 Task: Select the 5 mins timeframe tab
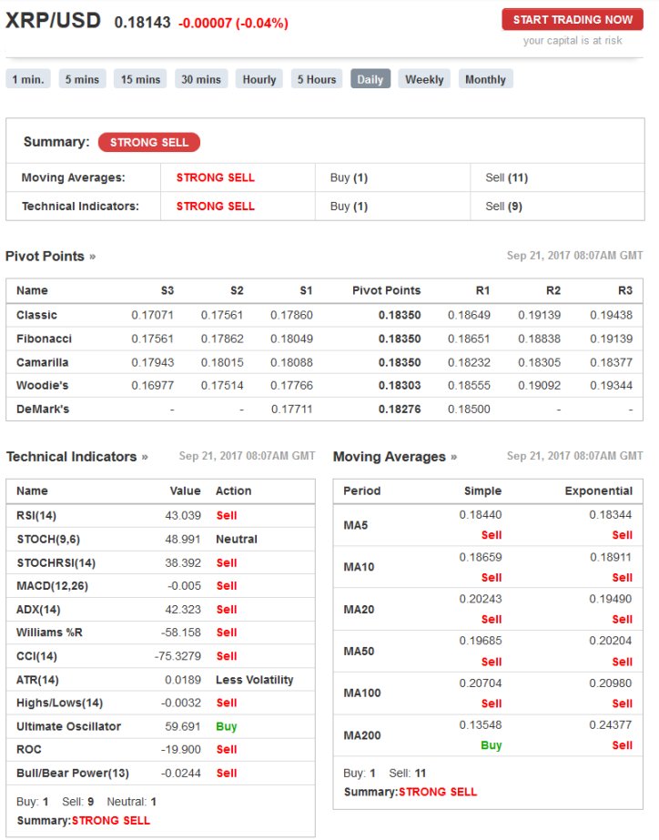82,79
